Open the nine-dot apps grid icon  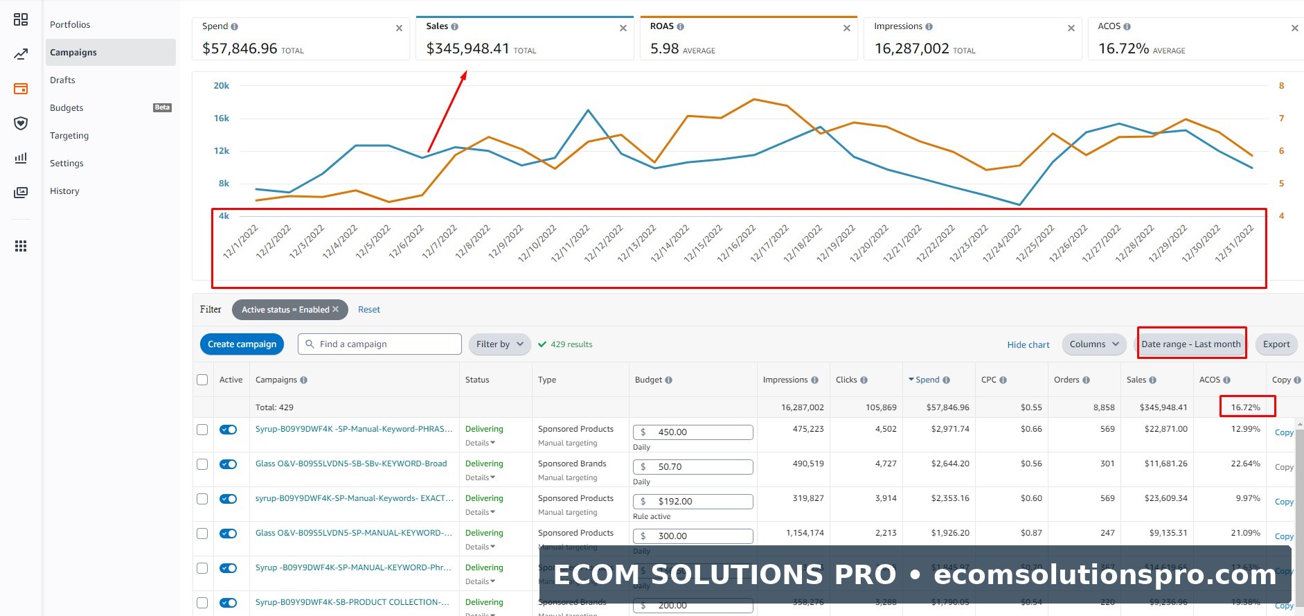click(21, 246)
